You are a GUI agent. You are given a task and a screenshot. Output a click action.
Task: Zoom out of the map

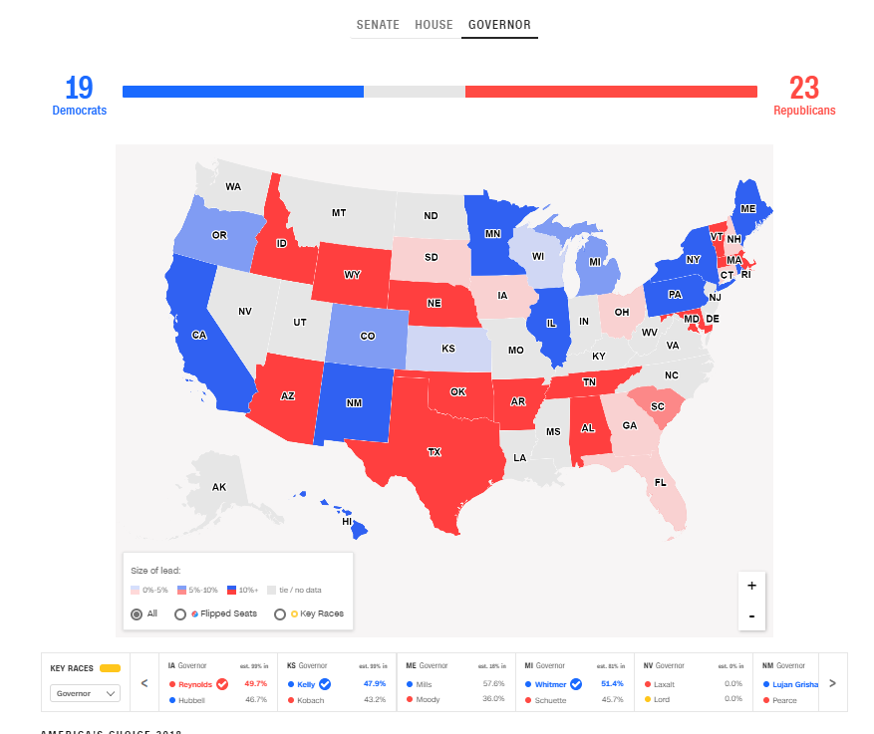[751, 616]
